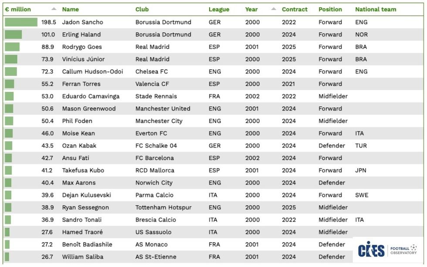Sort table by the Name column header
427x267 pixels.
[x=71, y=9]
